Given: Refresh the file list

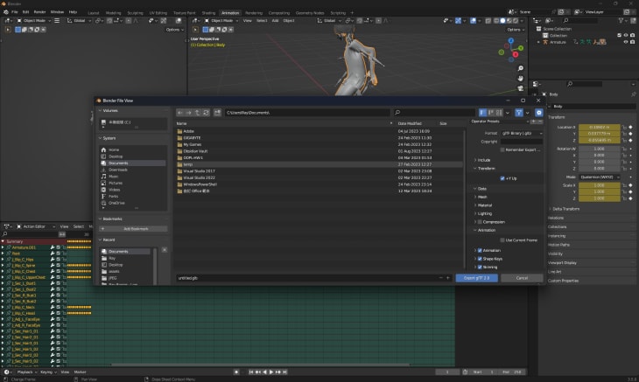Looking at the screenshot, I should pyautogui.click(x=207, y=113).
